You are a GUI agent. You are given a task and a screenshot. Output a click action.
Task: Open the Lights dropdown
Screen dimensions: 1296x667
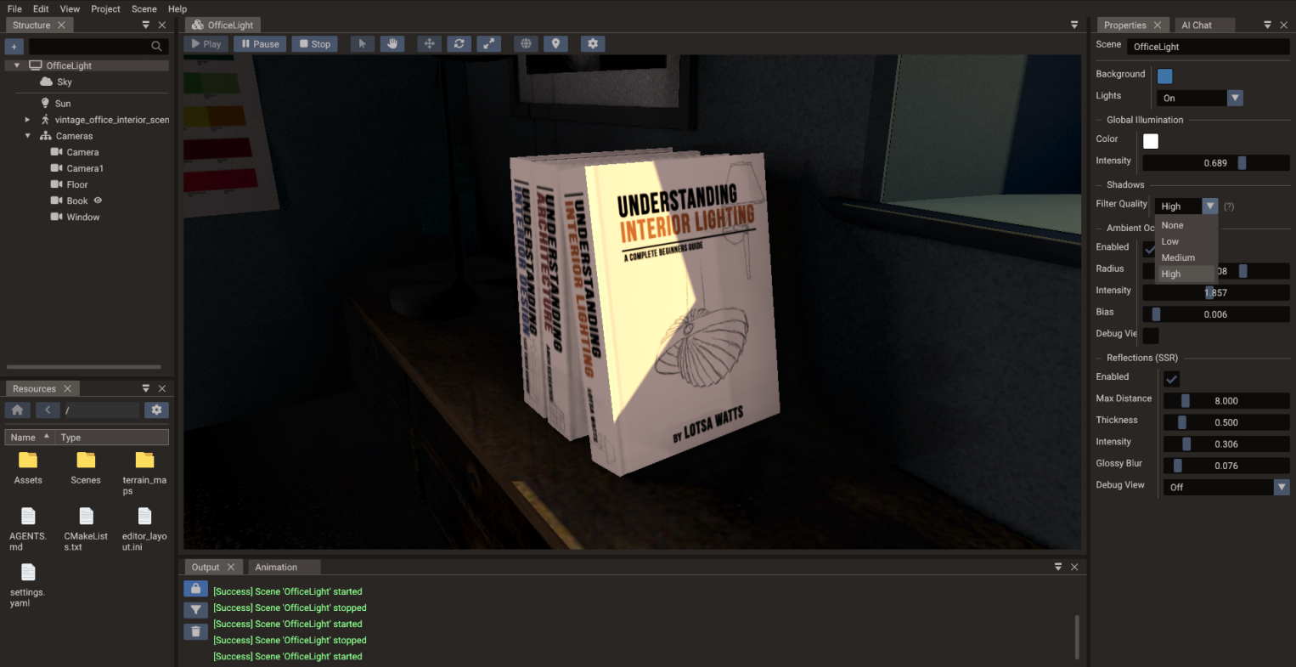click(x=1200, y=99)
